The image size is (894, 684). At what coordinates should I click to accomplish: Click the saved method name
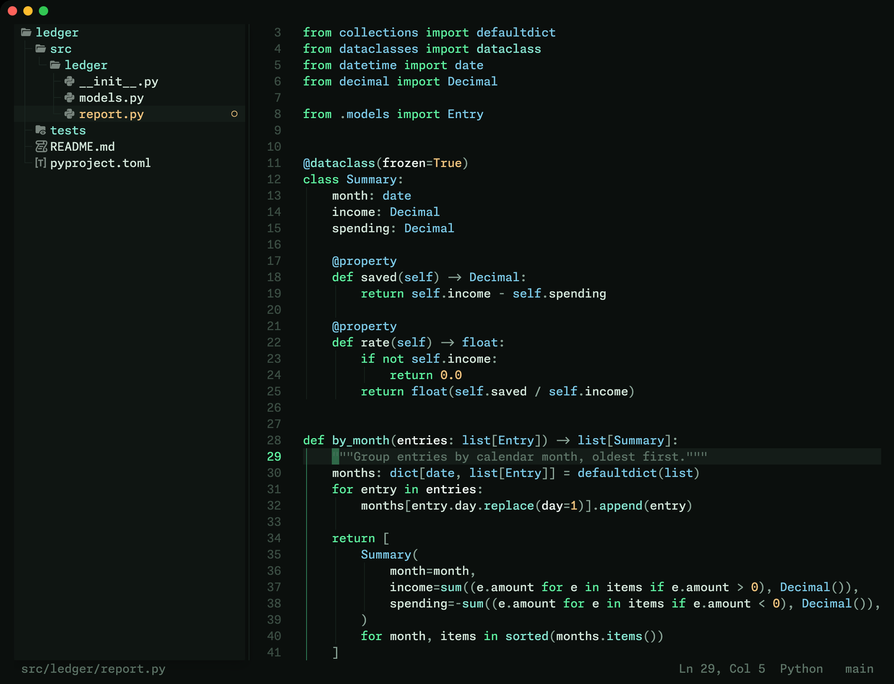click(x=379, y=277)
